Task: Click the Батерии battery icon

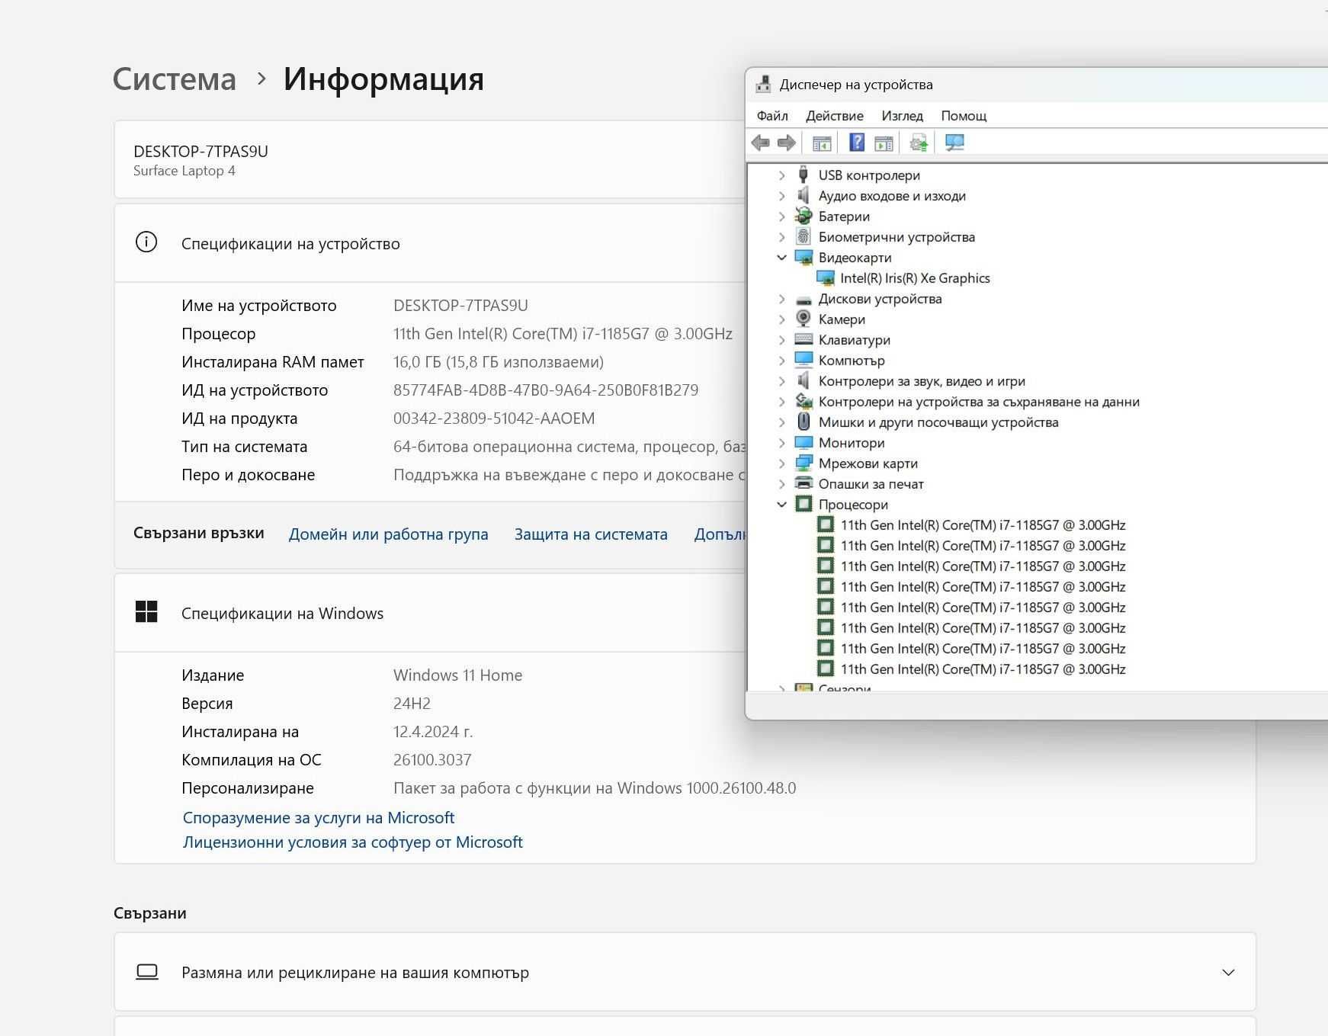Action: point(804,217)
